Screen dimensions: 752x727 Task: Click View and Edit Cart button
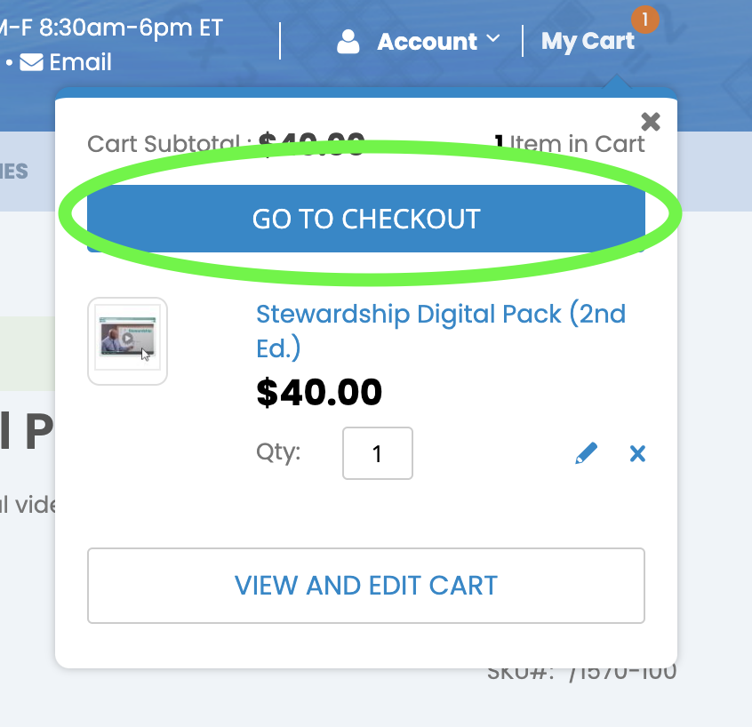click(x=365, y=586)
